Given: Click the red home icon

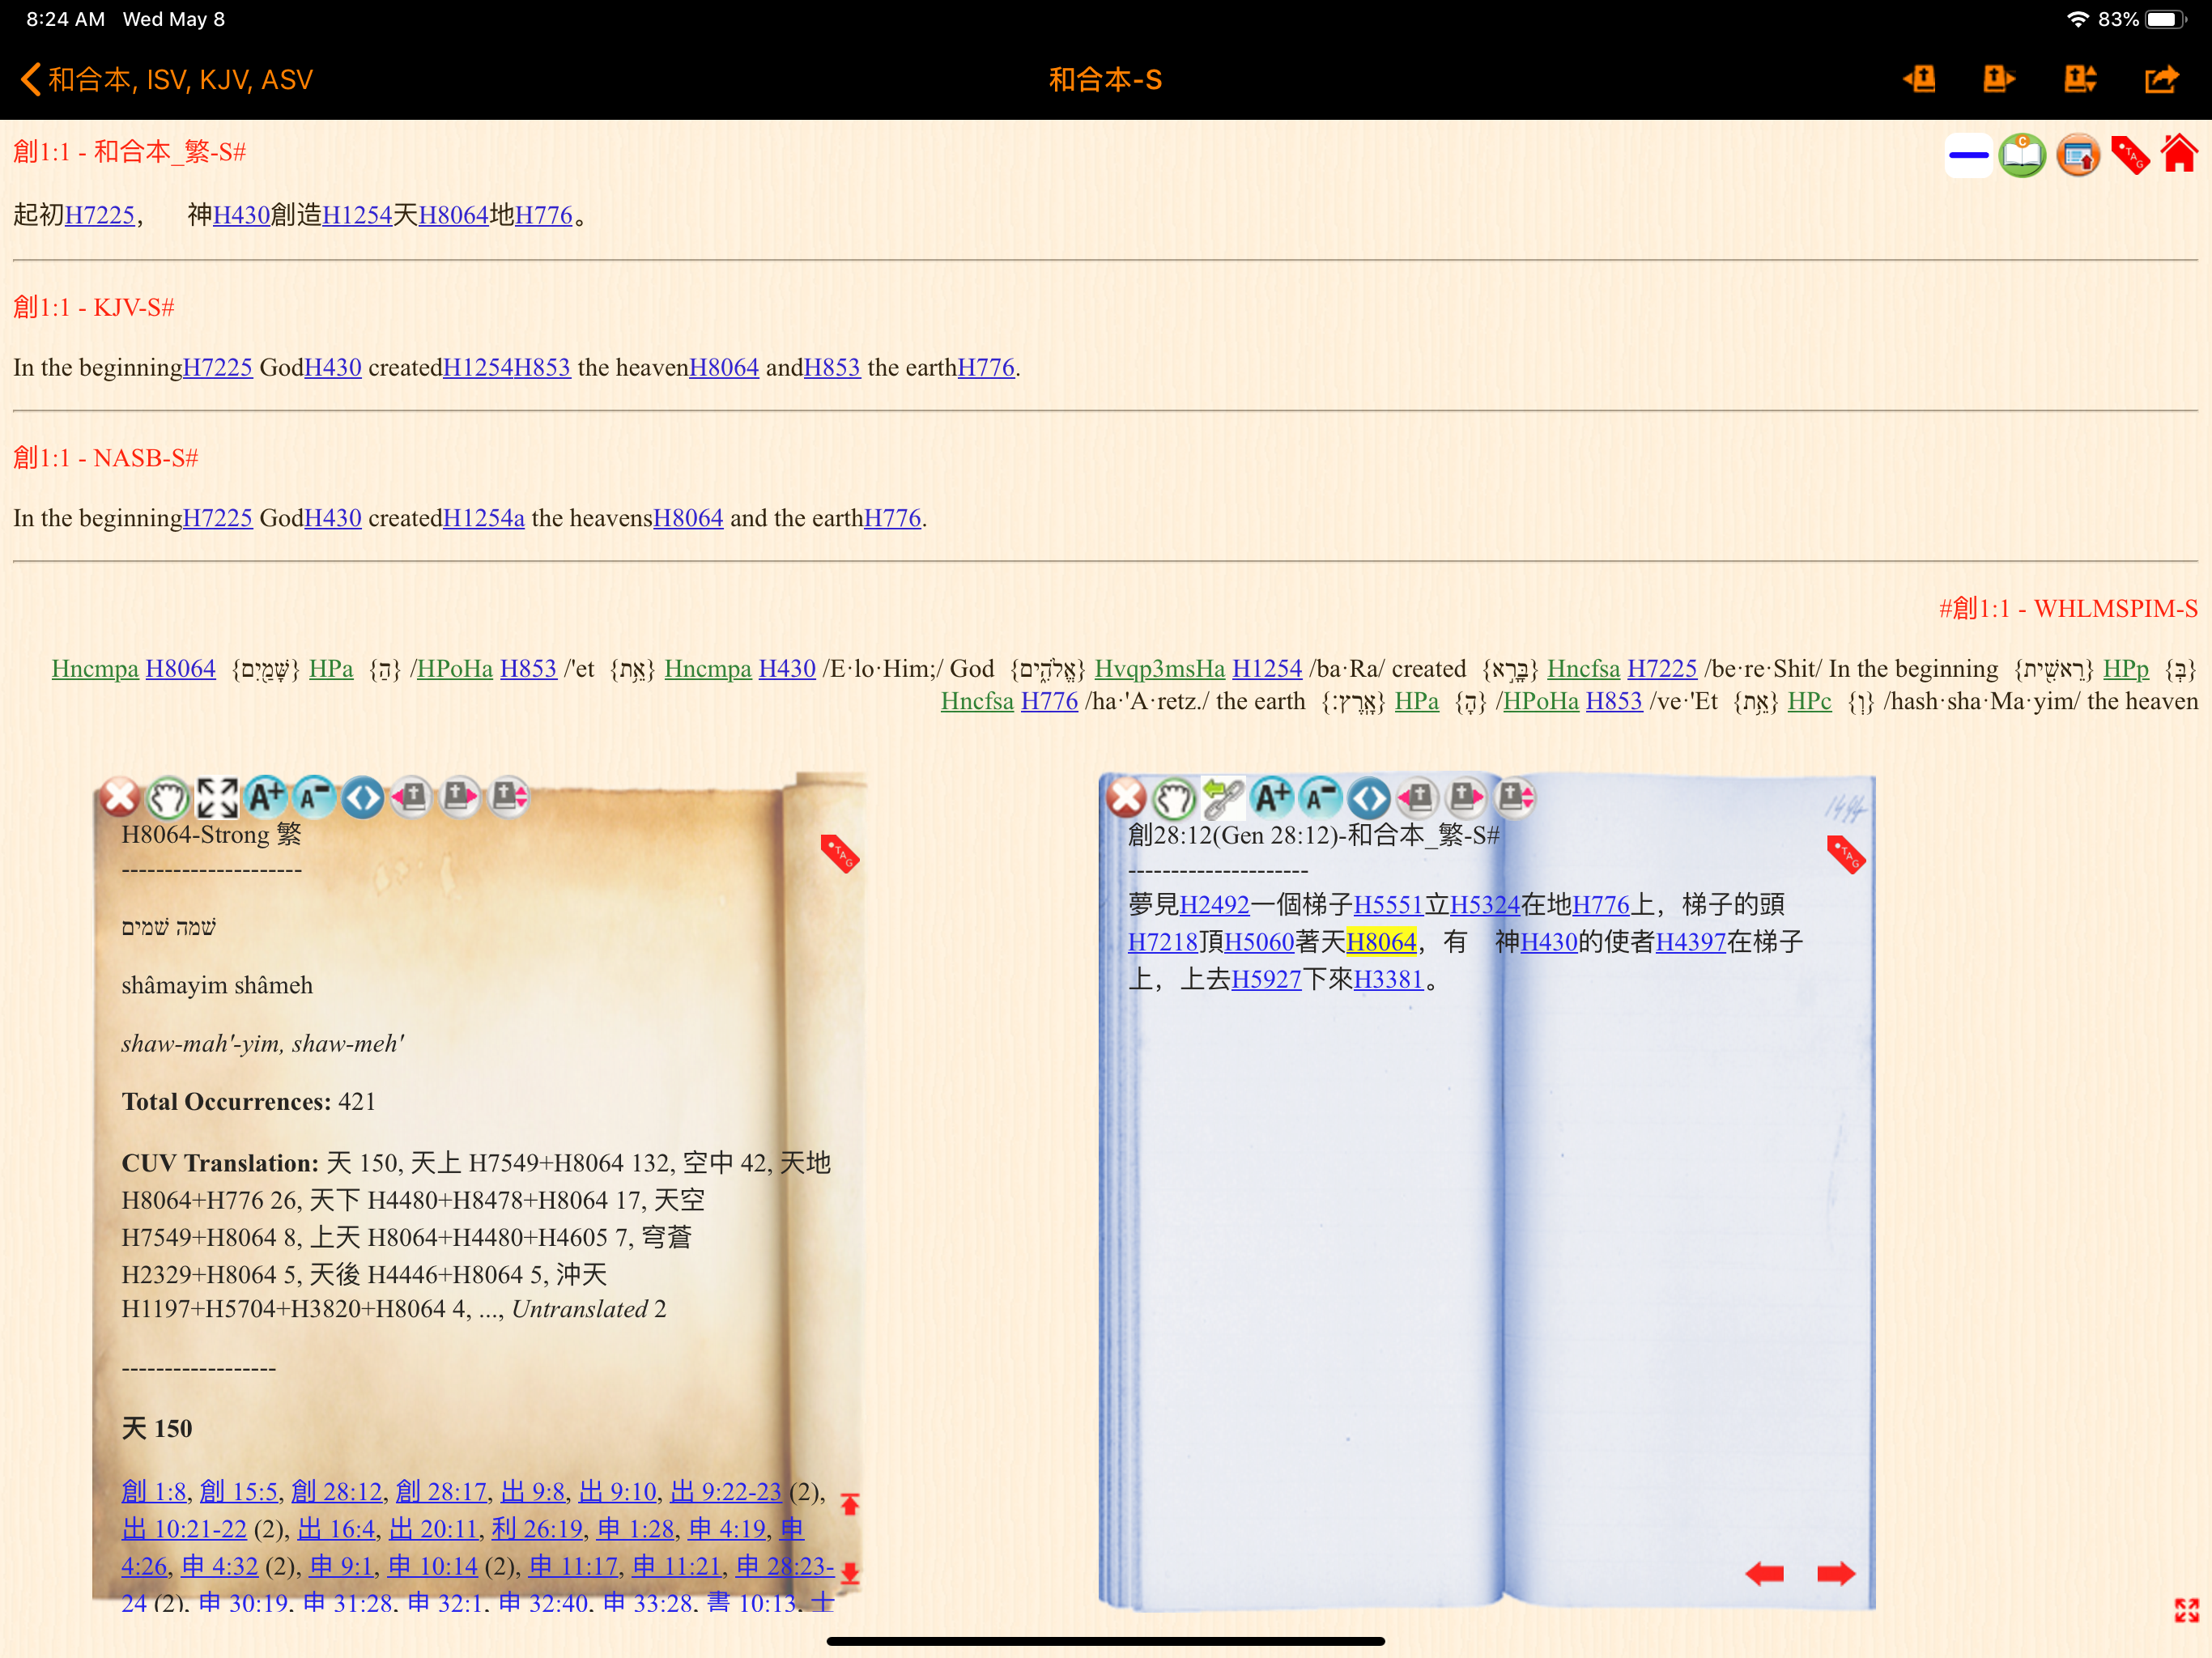Looking at the screenshot, I should click(x=2179, y=155).
